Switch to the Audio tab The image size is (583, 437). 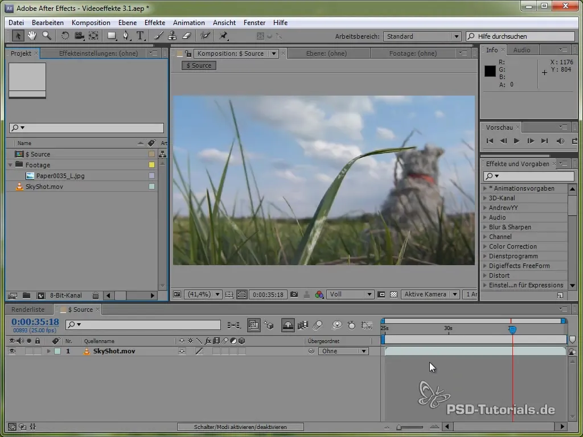(x=522, y=50)
